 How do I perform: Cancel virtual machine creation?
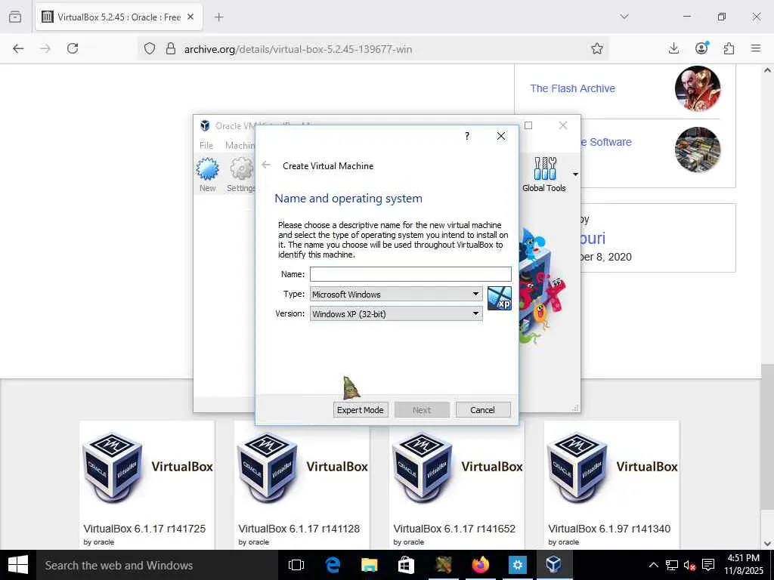coord(483,410)
